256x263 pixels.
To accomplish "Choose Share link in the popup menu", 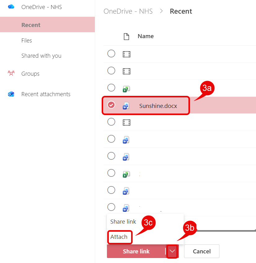I will [x=123, y=221].
